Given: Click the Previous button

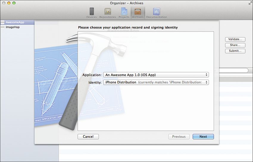Looking at the screenshot, I should point(179,136).
